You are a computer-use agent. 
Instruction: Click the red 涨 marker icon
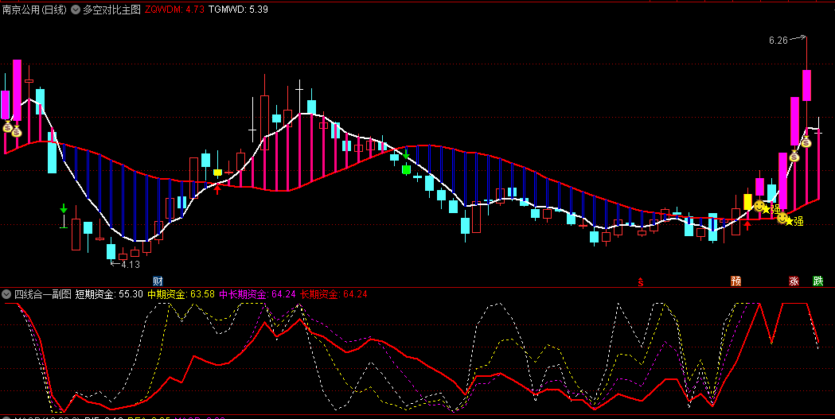794,281
